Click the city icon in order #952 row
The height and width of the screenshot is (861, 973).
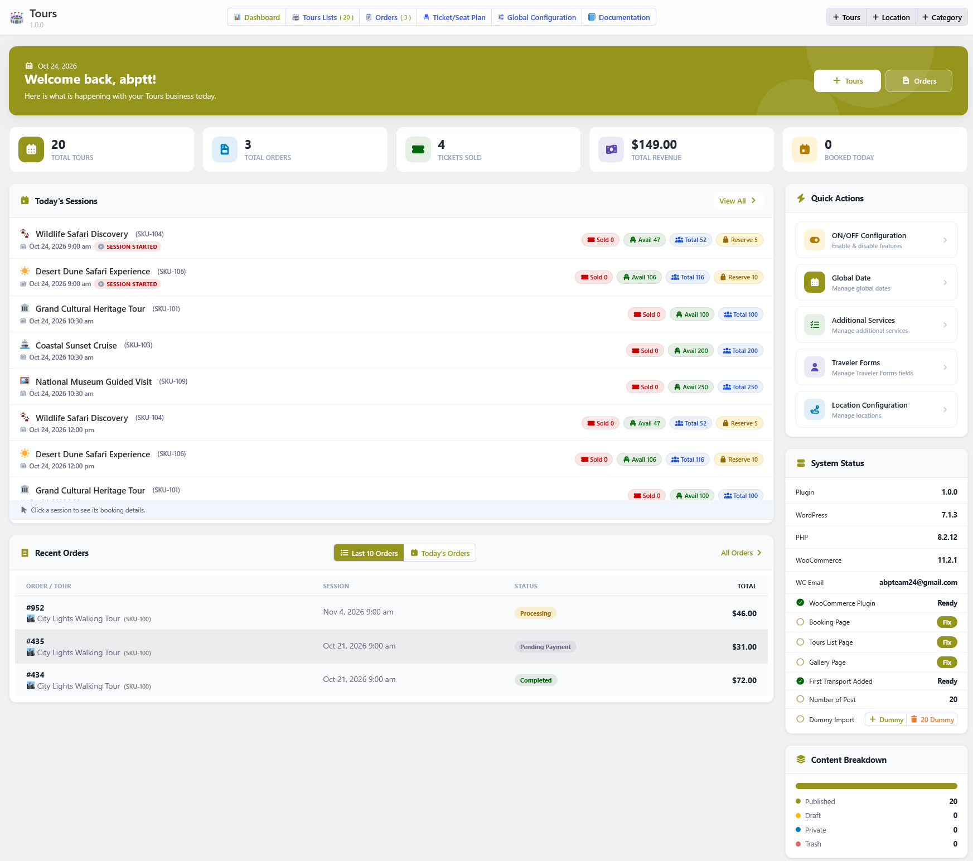31,618
